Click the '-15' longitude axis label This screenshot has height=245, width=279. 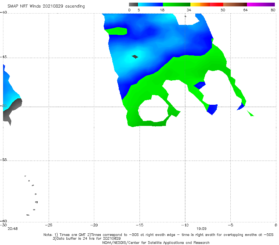139,225
